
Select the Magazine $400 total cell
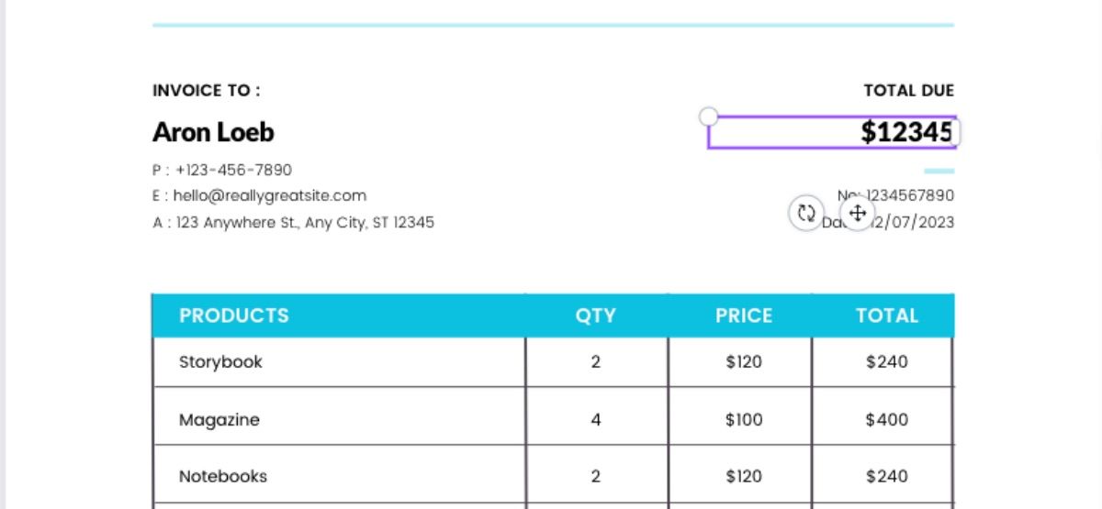pyautogui.click(x=886, y=420)
